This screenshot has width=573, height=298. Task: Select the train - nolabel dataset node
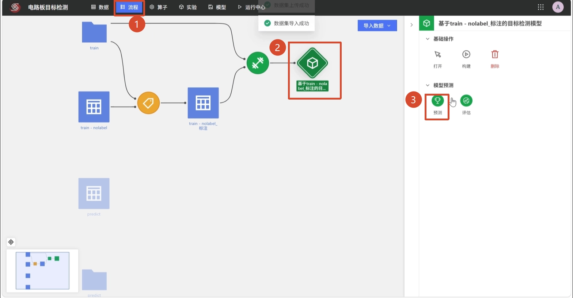[94, 107]
